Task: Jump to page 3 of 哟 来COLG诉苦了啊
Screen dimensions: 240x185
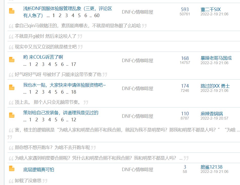Action: click(x=43, y=64)
